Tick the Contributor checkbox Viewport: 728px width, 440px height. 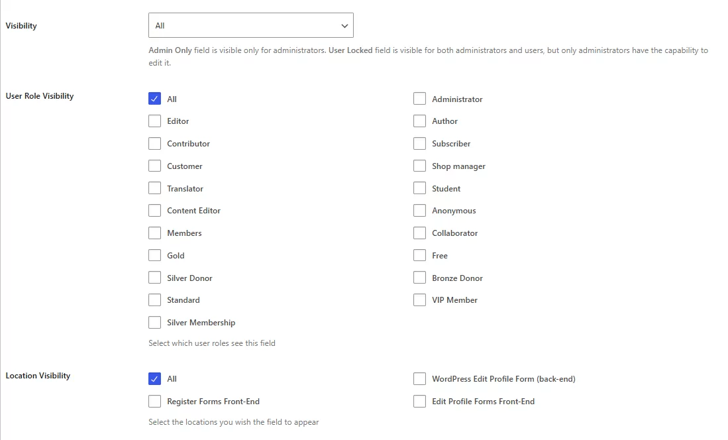(x=154, y=143)
